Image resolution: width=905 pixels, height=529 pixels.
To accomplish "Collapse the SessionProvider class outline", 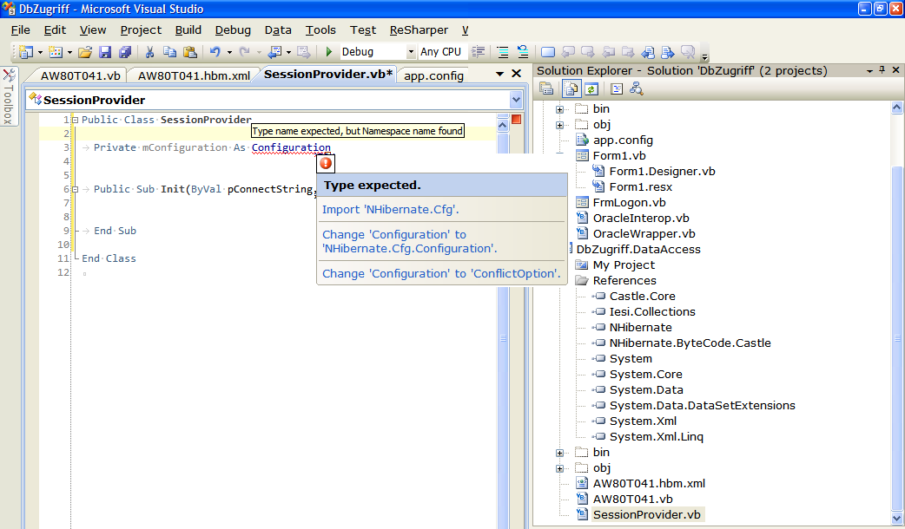I will pos(75,120).
